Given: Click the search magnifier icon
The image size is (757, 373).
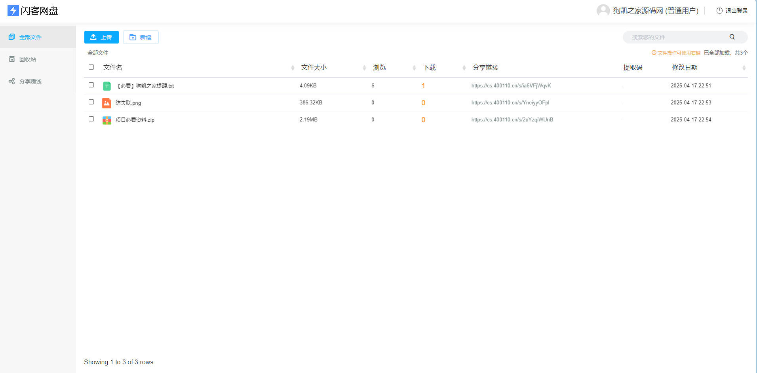Looking at the screenshot, I should tap(732, 37).
